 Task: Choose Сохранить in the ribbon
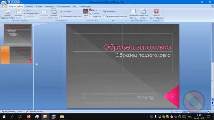(29, 17)
